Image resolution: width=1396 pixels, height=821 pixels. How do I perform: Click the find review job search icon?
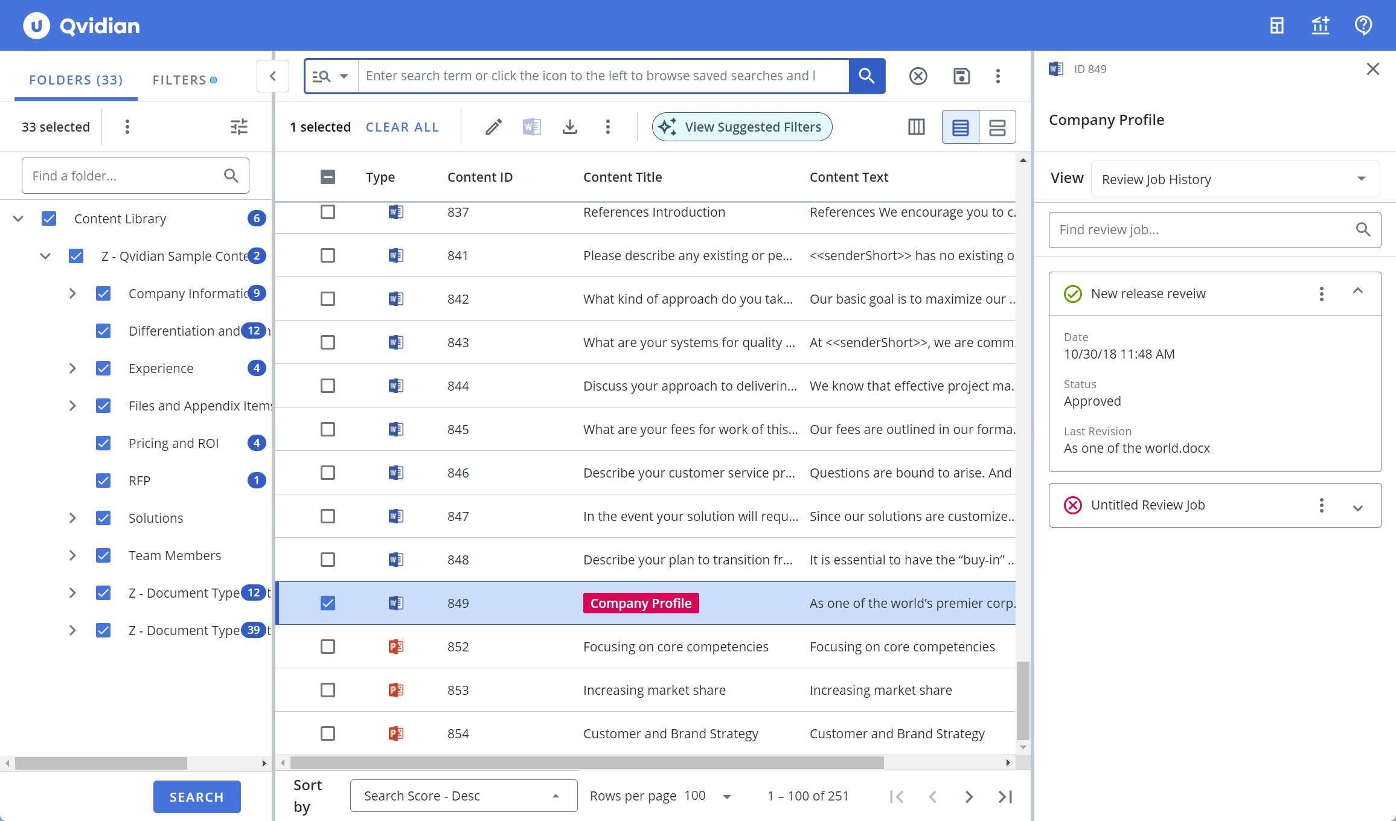click(x=1363, y=229)
